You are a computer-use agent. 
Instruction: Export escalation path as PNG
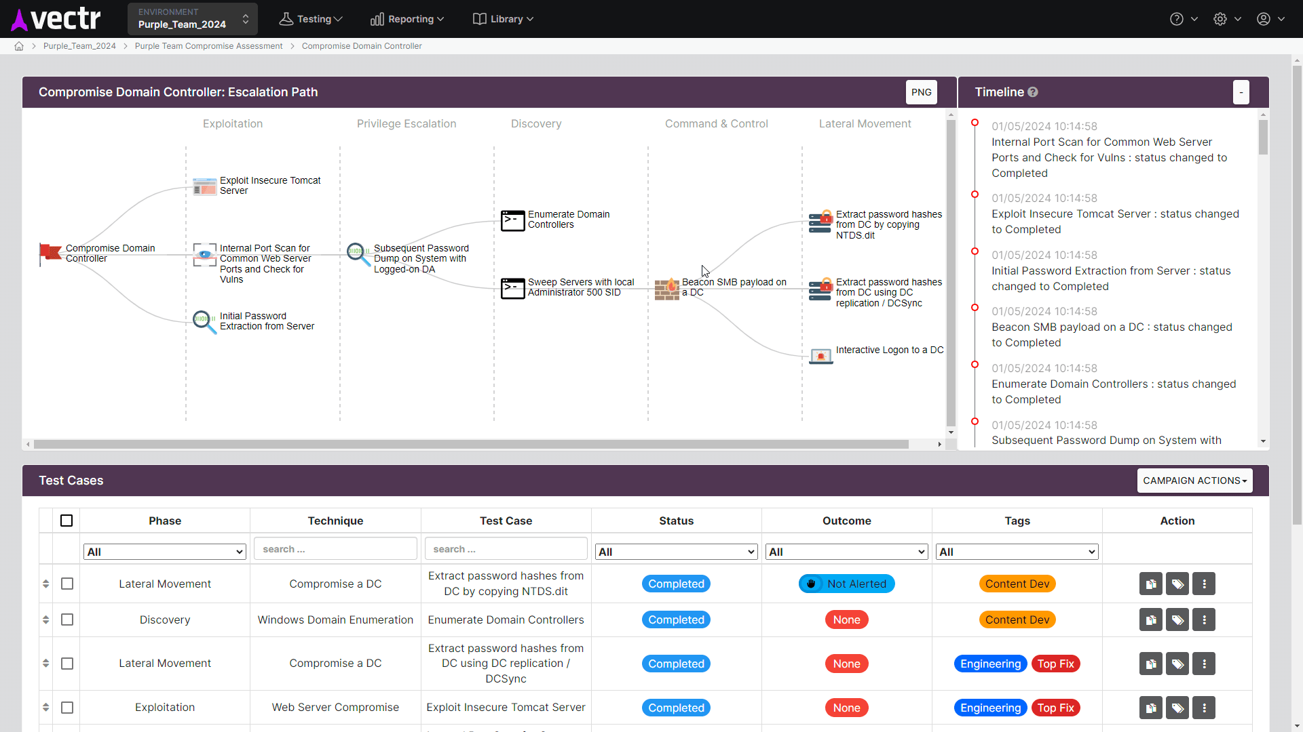(x=921, y=92)
